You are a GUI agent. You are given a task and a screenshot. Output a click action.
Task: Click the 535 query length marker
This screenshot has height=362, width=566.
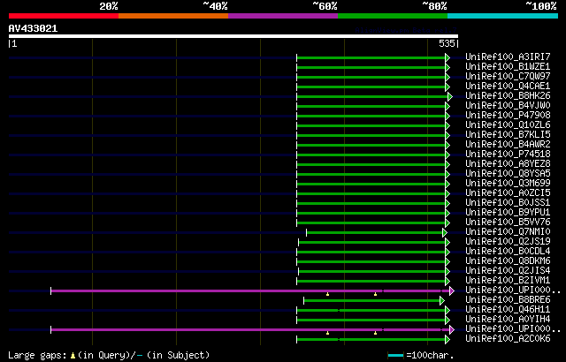coord(447,43)
